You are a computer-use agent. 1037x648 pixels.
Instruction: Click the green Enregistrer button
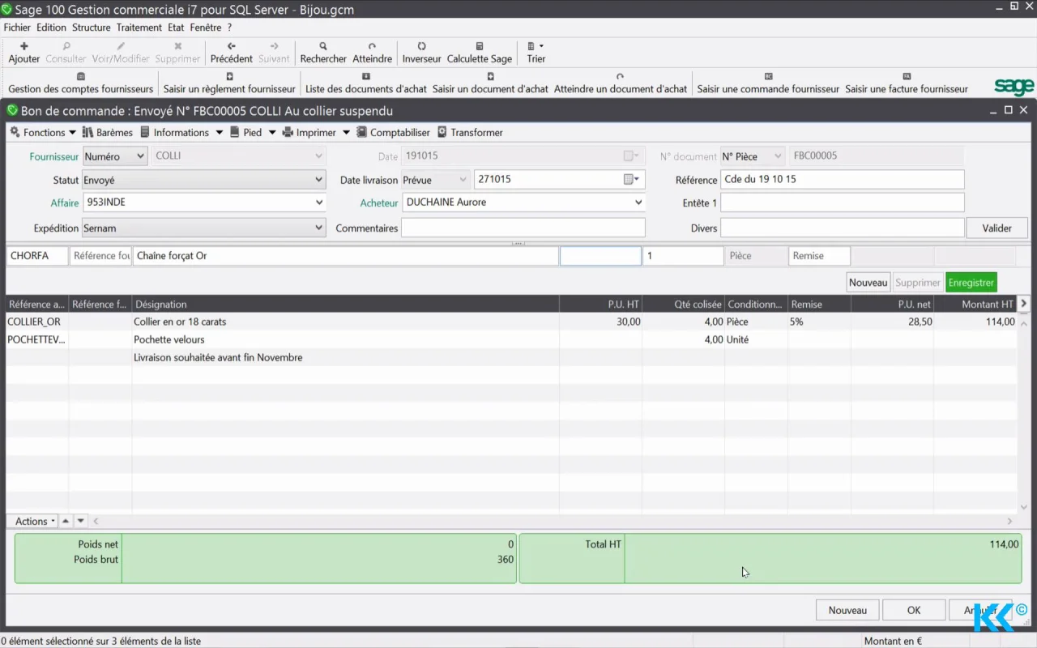971,283
